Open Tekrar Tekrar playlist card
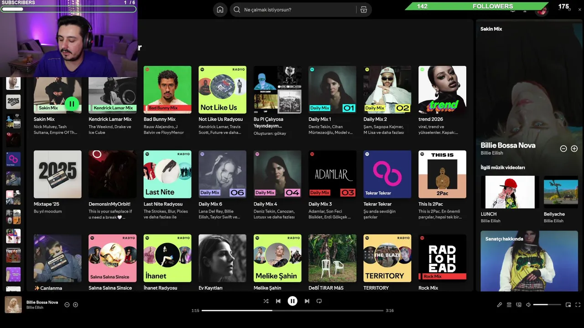The width and height of the screenshot is (584, 328). point(387,185)
